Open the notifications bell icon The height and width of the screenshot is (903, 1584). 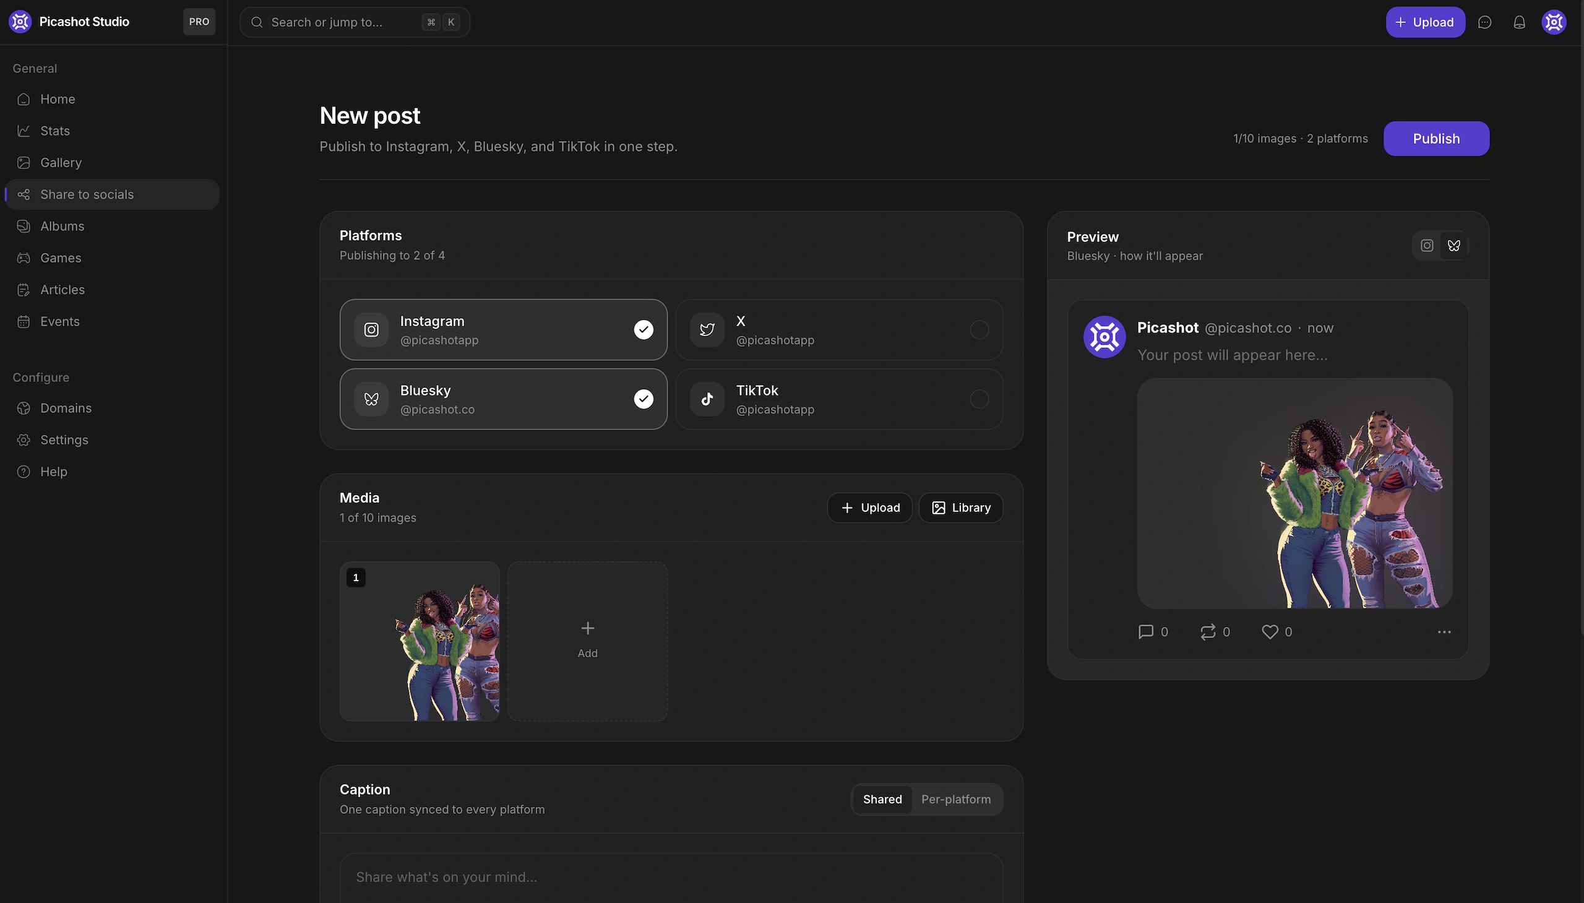coord(1520,22)
